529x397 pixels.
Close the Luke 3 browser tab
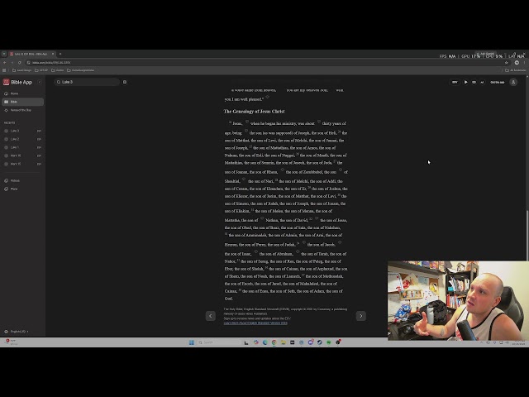(53, 54)
